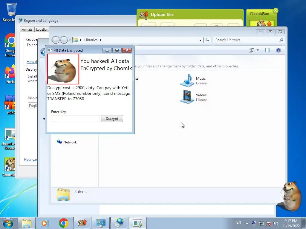Screen dimensions: 306x229
Task: Click the Explorer forward arrow button
Action: (64, 40)
